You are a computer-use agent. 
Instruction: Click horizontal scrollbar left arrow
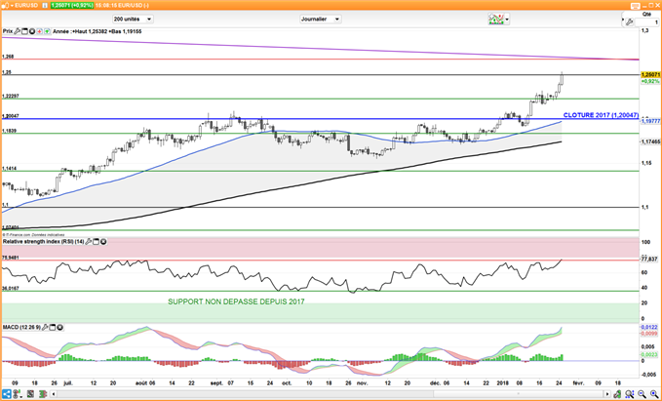pos(54,394)
